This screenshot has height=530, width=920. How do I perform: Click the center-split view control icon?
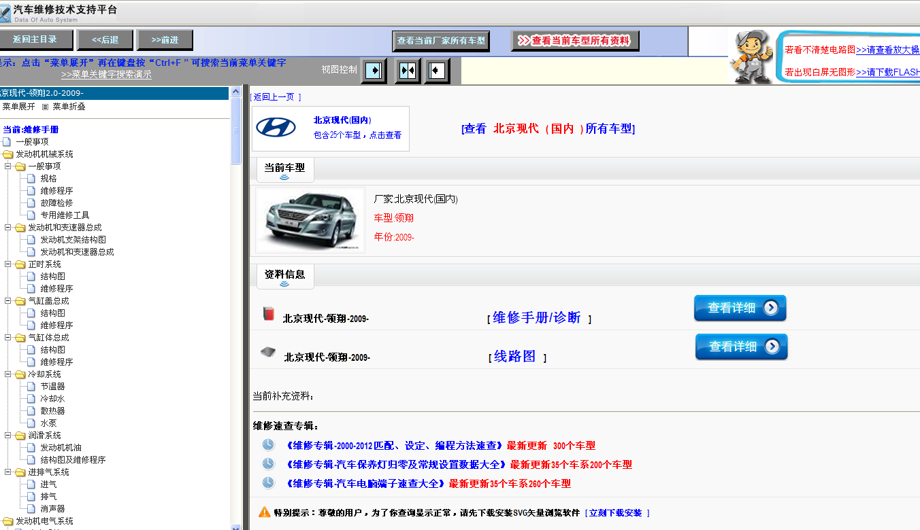click(407, 71)
